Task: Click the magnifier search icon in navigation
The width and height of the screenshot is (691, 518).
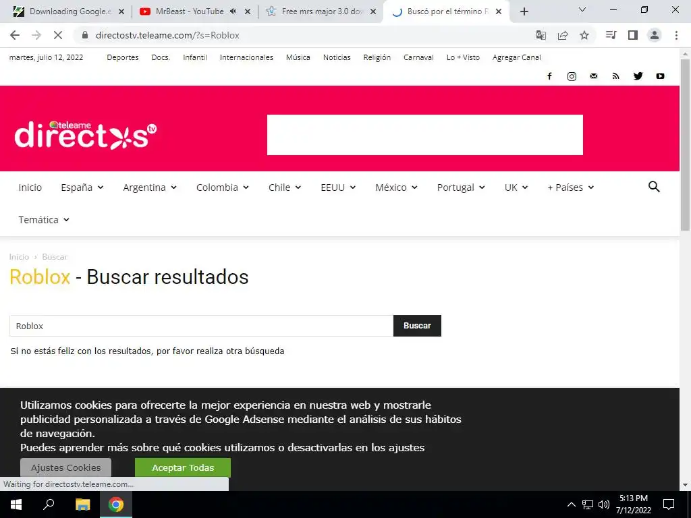Action: click(x=654, y=187)
